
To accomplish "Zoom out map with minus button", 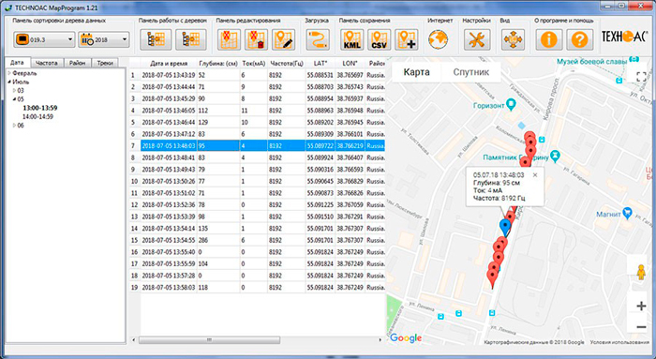I will (x=641, y=327).
